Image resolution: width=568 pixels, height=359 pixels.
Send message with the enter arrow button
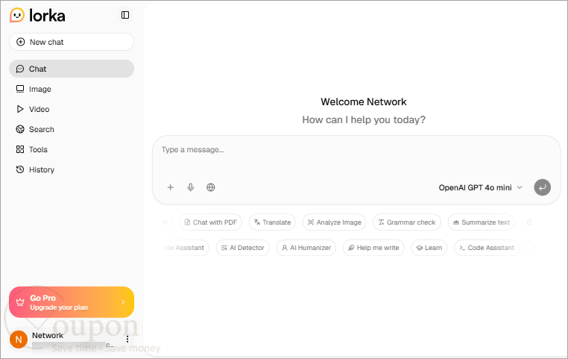(x=542, y=187)
